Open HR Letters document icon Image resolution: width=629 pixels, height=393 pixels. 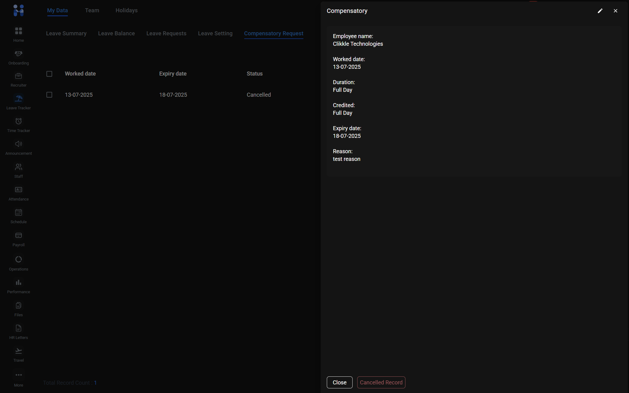18,329
